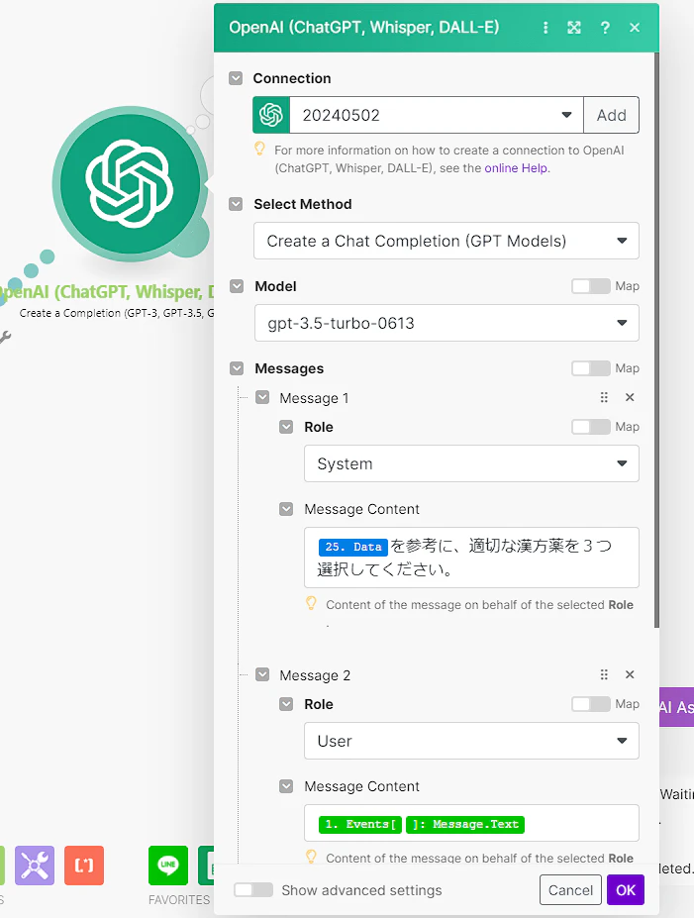This screenshot has width=694, height=918.
Task: Open the purple Tools icon in bottom bar
Action: pyautogui.click(x=35, y=866)
